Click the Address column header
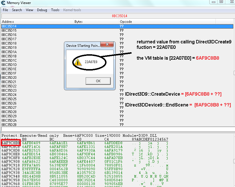 [x=8, y=22]
